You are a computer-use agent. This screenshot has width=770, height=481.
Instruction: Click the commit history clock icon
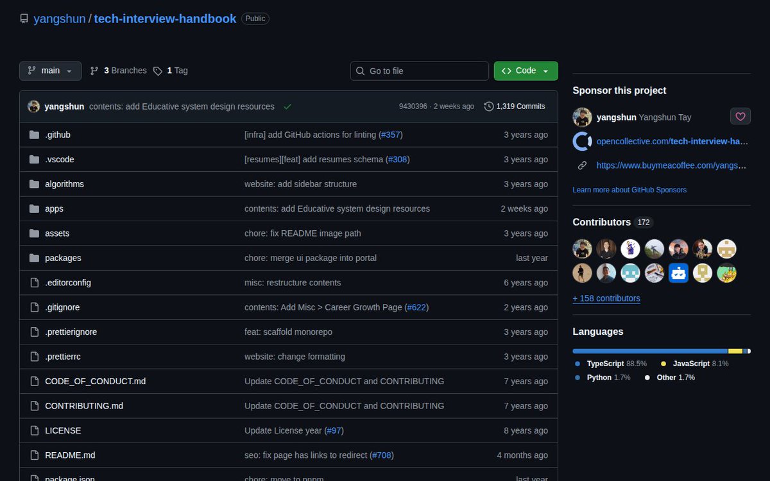click(488, 106)
